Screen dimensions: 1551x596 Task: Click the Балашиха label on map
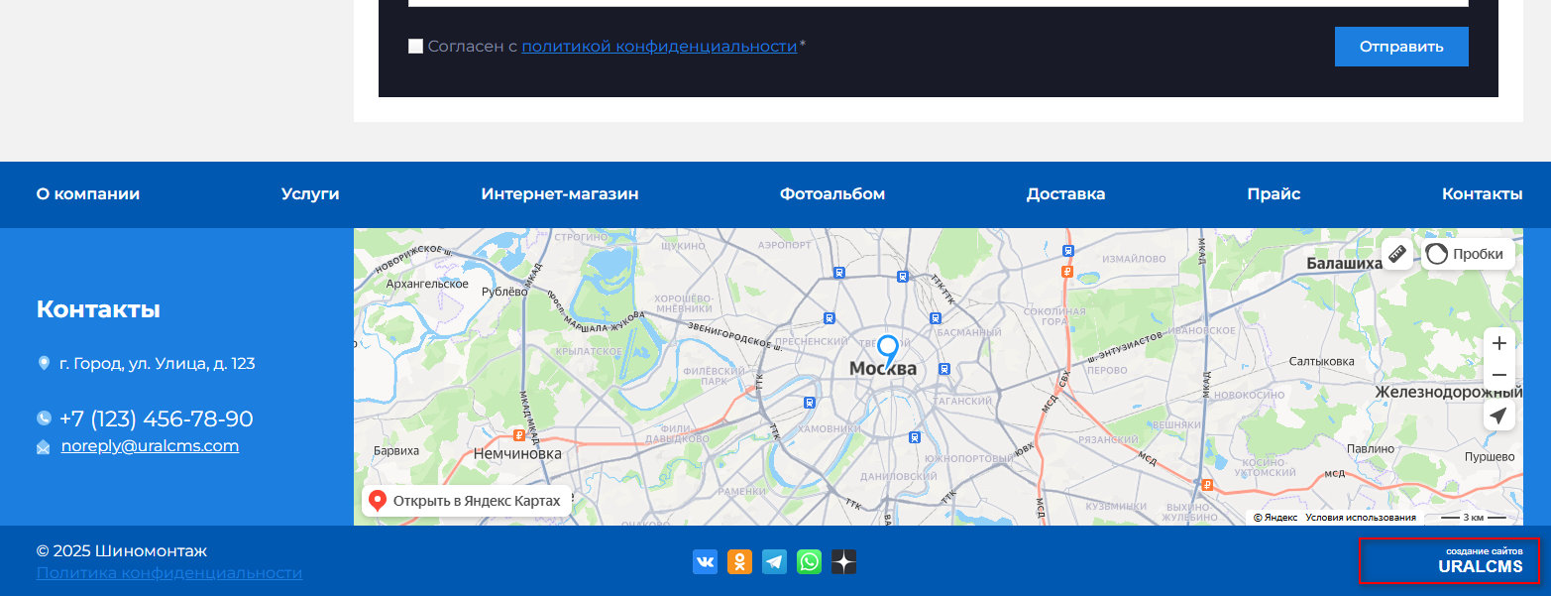(1344, 264)
